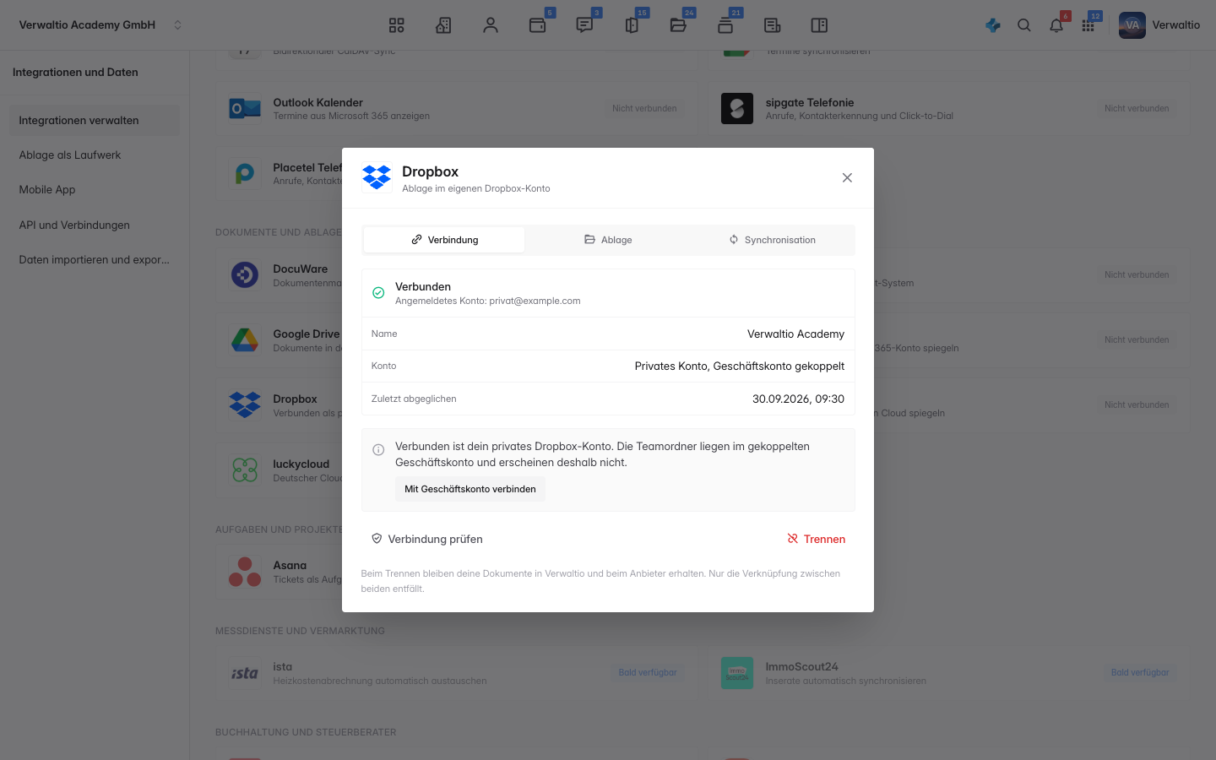Viewport: 1216px width, 760px height.
Task: Select the Verbindung tab
Action: 444,240
